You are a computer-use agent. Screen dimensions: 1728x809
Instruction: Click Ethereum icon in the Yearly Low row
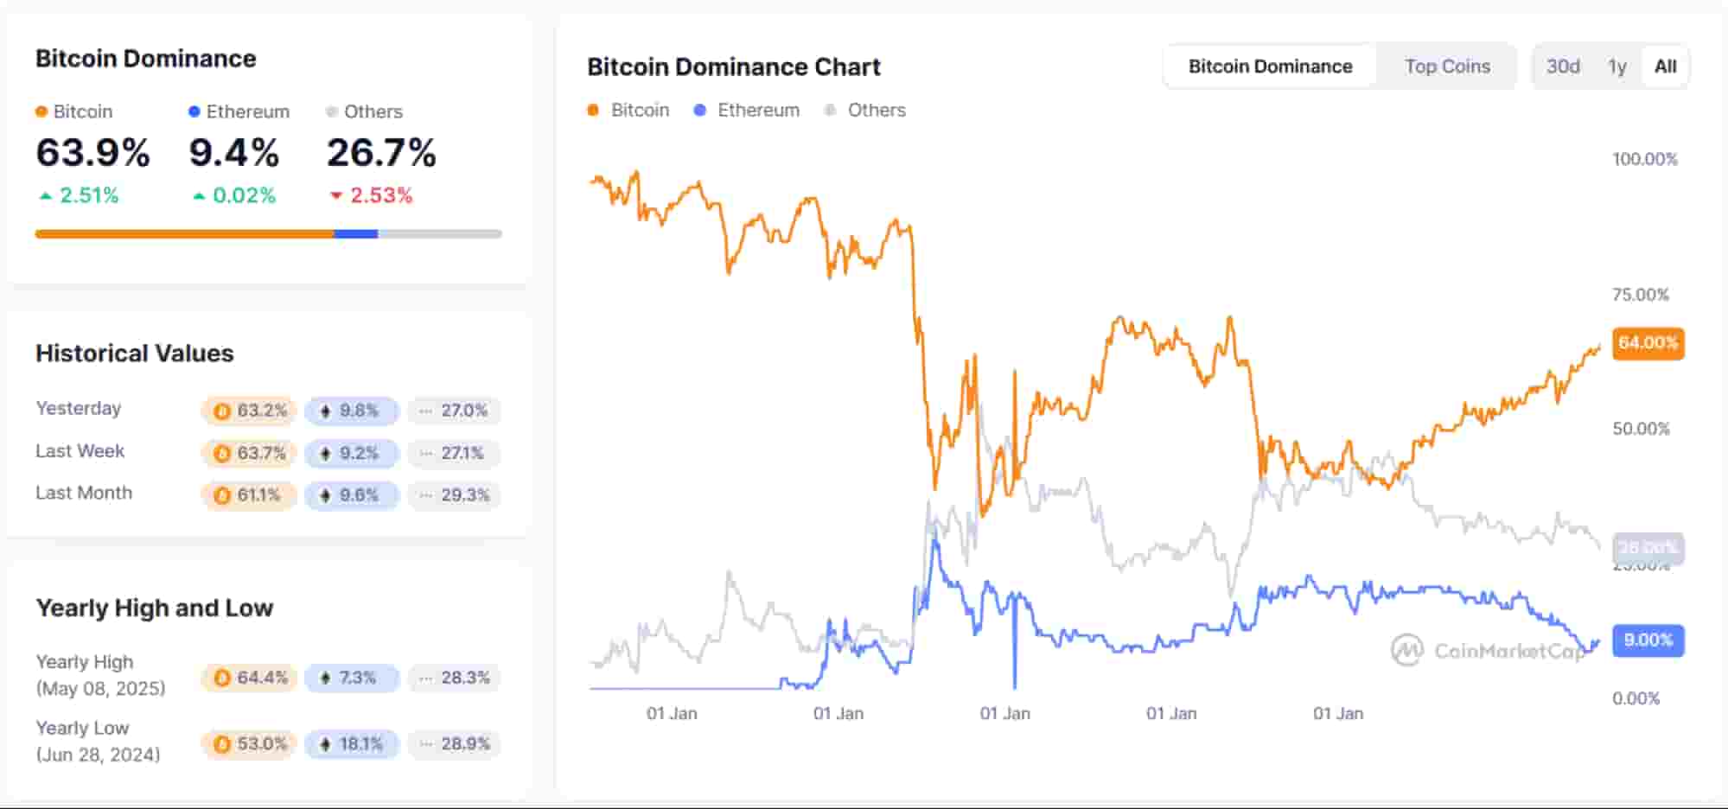(325, 743)
